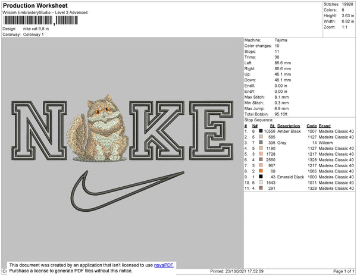The height and width of the screenshot is (276, 357).
Task: Click the novaPDF link in the notice
Action: (x=164, y=265)
